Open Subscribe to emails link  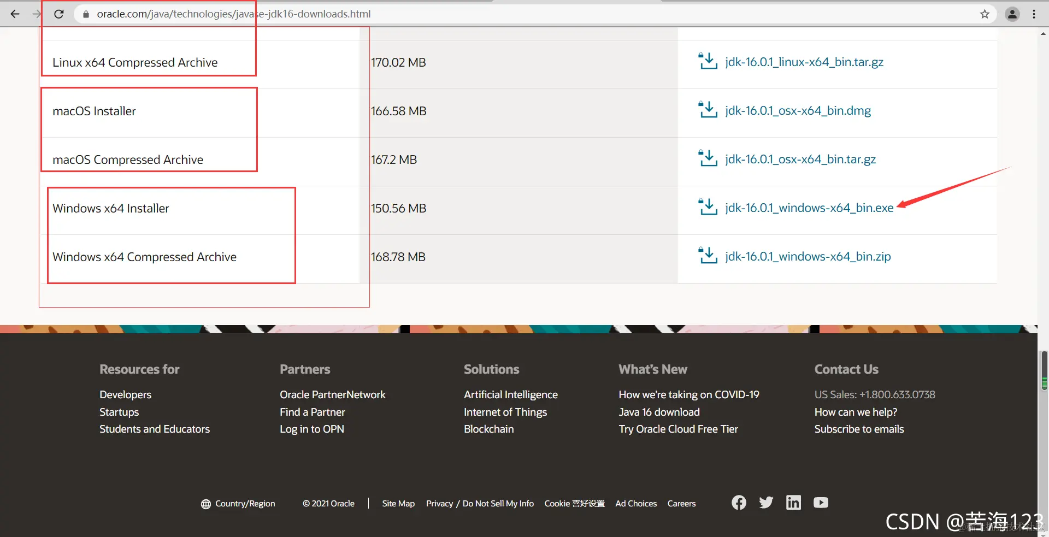[x=859, y=429]
